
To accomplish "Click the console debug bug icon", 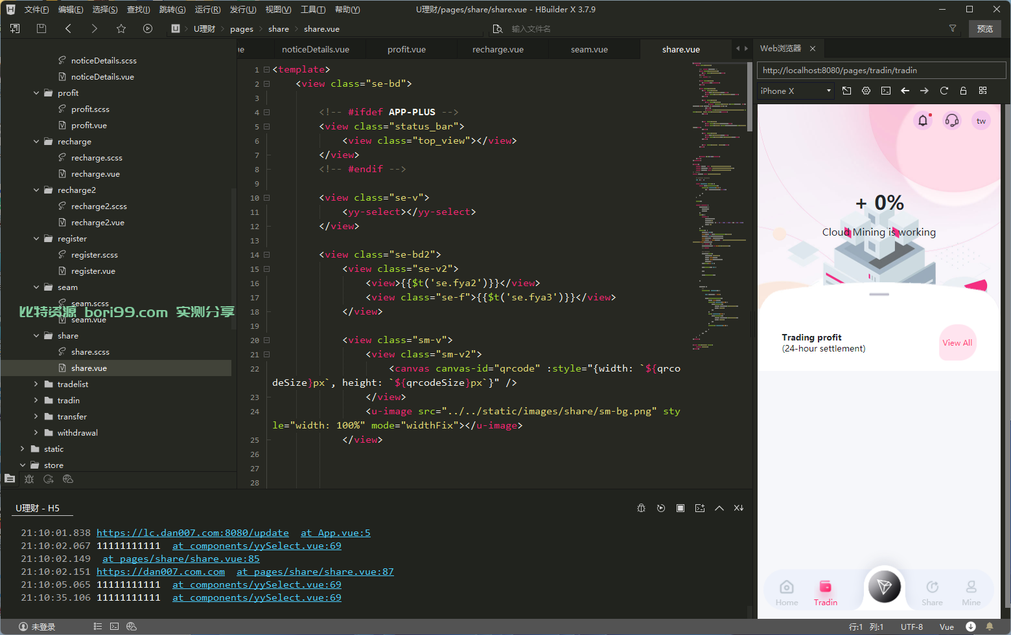I will pyautogui.click(x=641, y=508).
